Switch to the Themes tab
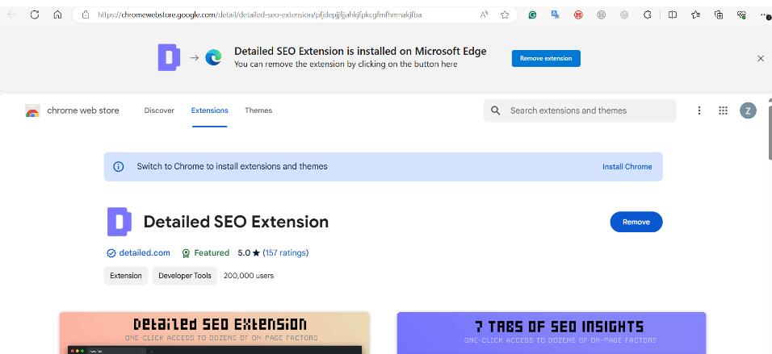The width and height of the screenshot is (772, 354). click(x=258, y=110)
